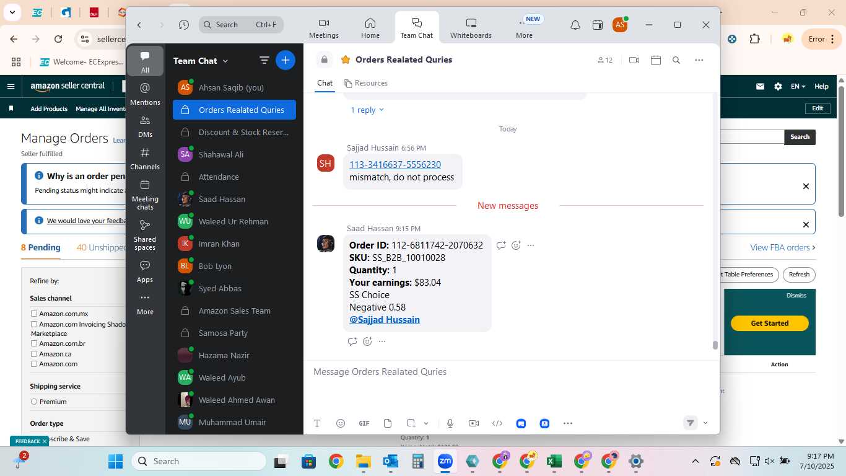Tick the Amazon.com.mx sales channel checkbox
Viewport: 846px width, 476px height.
tap(34, 314)
